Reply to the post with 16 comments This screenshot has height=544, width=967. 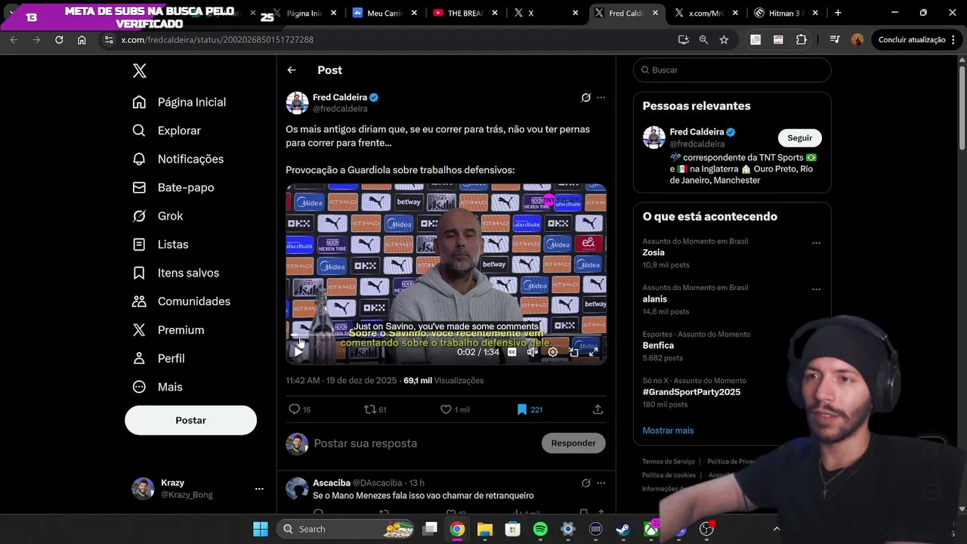300,410
